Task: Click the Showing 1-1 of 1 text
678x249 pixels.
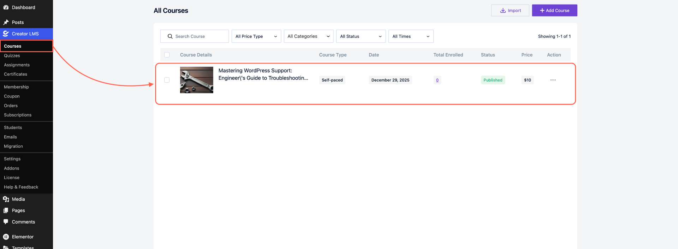Action: tap(554, 36)
